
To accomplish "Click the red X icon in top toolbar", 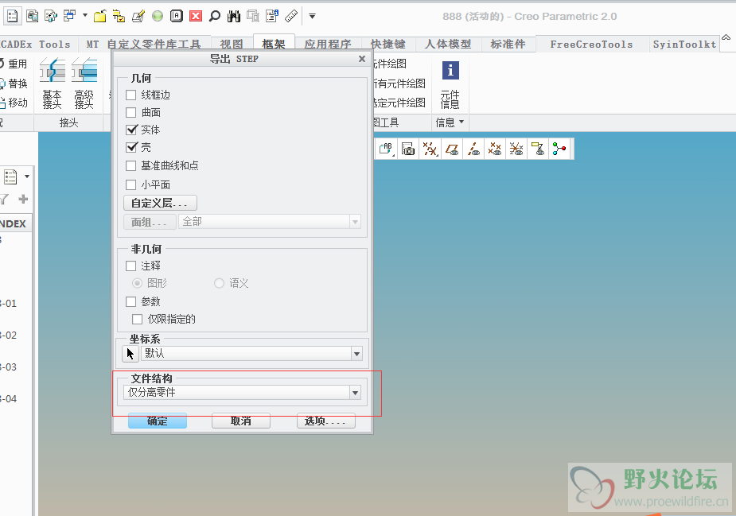I will pos(196,17).
